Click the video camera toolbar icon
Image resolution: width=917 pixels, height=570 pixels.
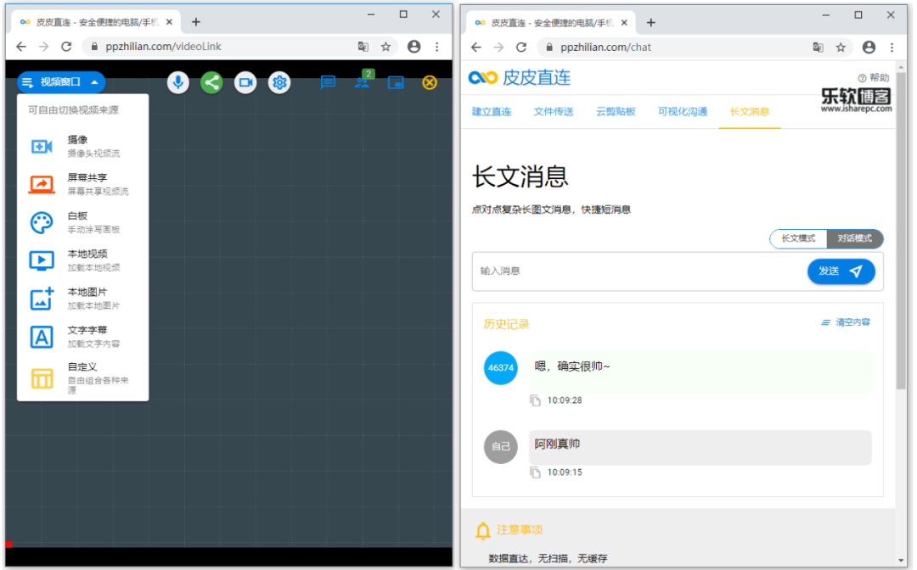[x=245, y=82]
